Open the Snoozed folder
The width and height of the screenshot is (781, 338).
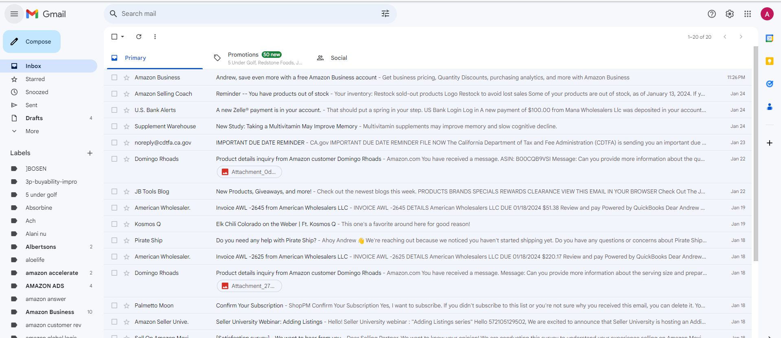48,92
